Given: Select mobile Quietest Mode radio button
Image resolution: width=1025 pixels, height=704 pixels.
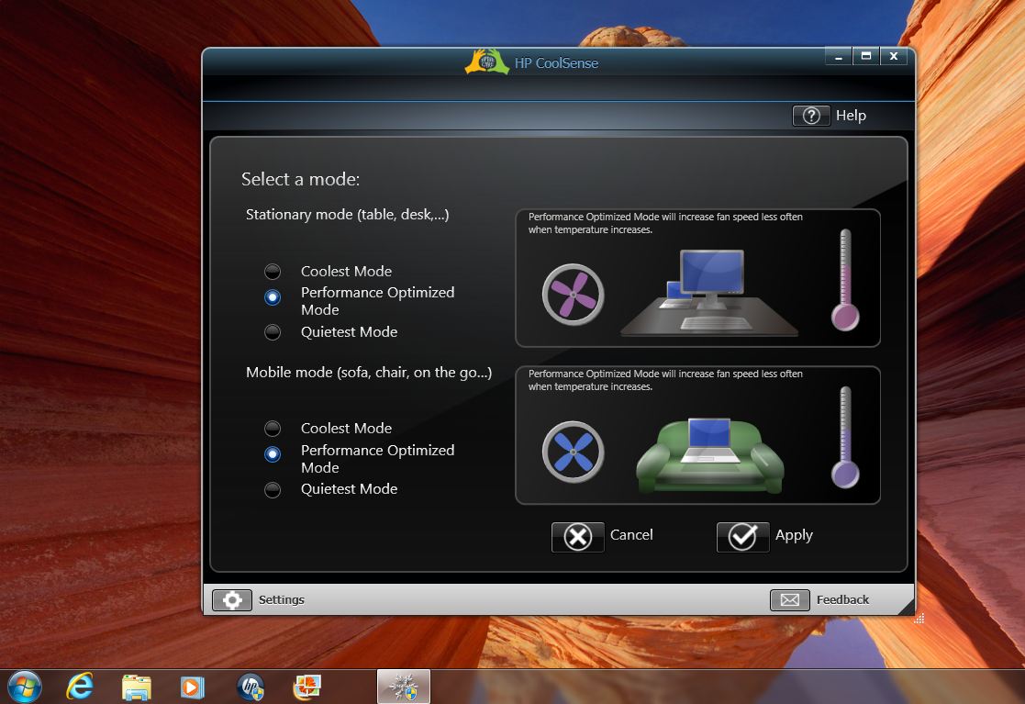Looking at the screenshot, I should coord(273,489).
